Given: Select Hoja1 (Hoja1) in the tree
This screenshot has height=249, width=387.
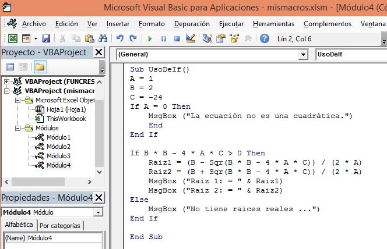Looking at the screenshot, I should pos(66,109).
